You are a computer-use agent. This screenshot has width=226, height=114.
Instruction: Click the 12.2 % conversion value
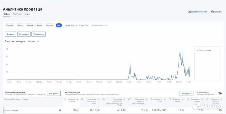(x=144, y=110)
